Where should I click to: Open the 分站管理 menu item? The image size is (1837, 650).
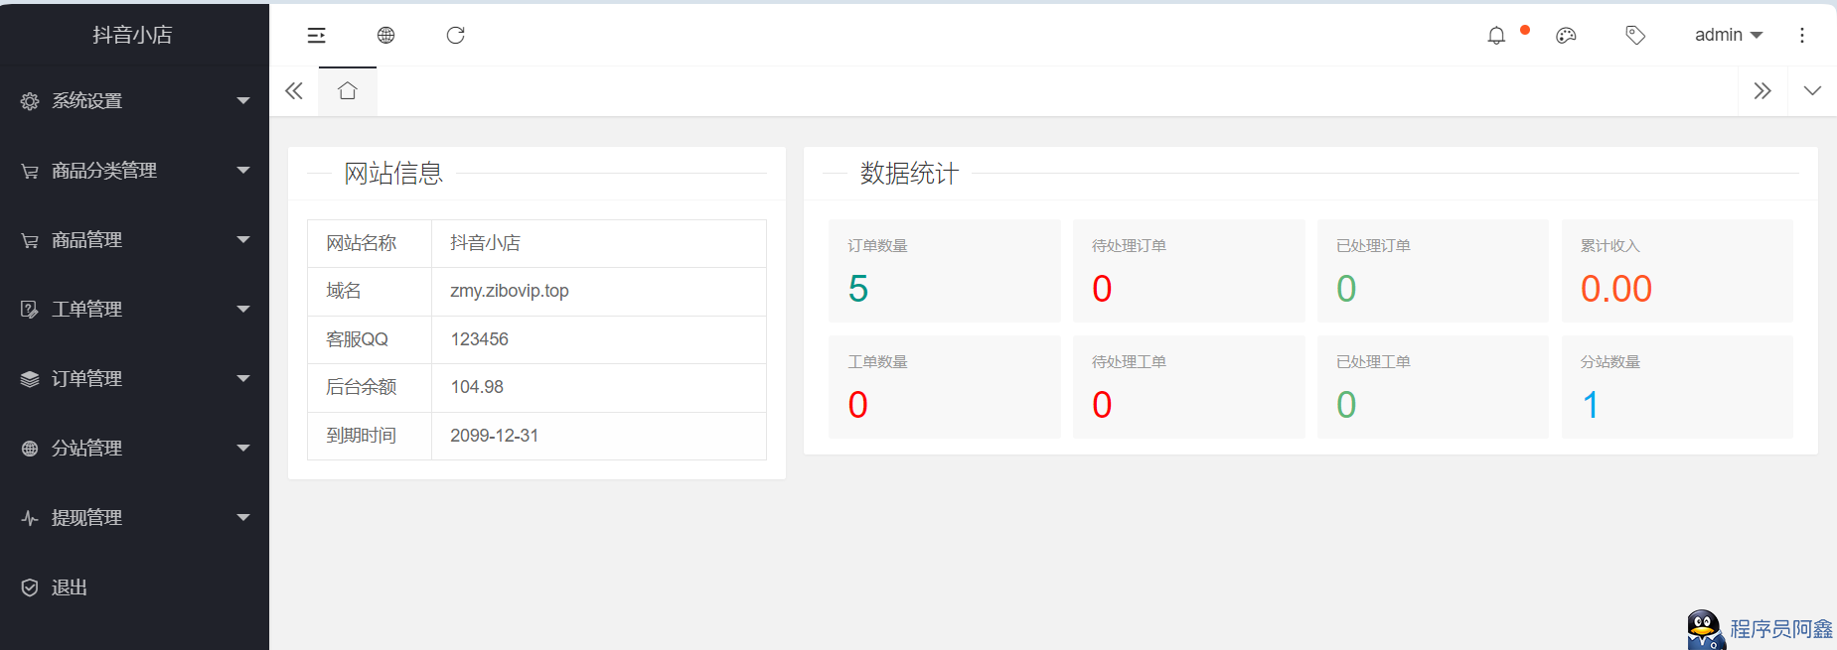134,449
